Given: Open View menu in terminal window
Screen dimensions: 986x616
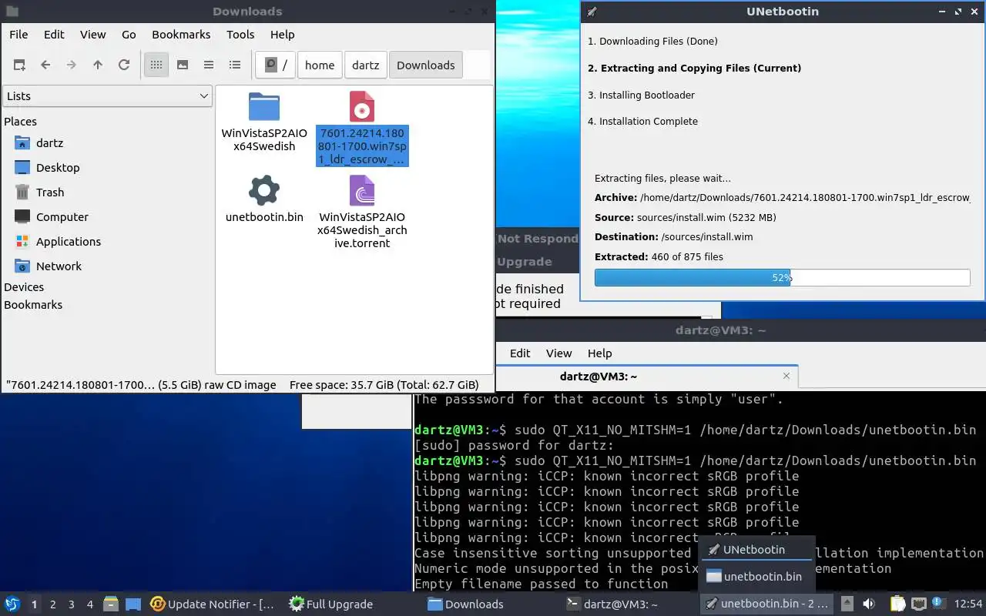Looking at the screenshot, I should [x=558, y=353].
